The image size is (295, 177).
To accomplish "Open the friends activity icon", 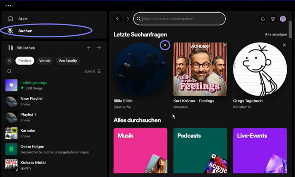I will tap(273, 19).
